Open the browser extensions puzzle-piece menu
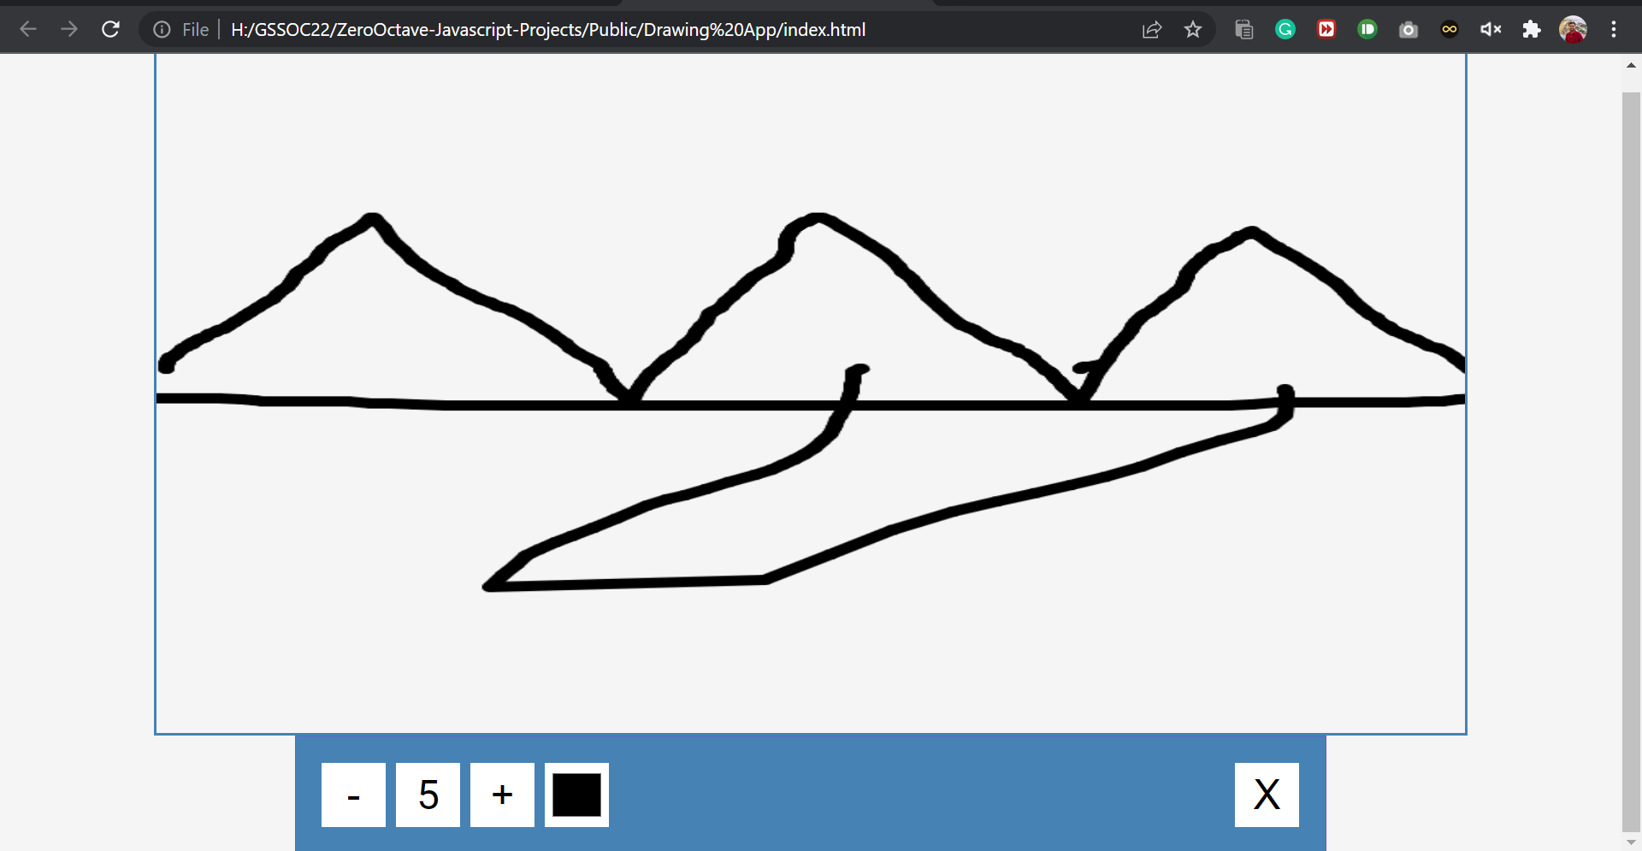 (1531, 28)
